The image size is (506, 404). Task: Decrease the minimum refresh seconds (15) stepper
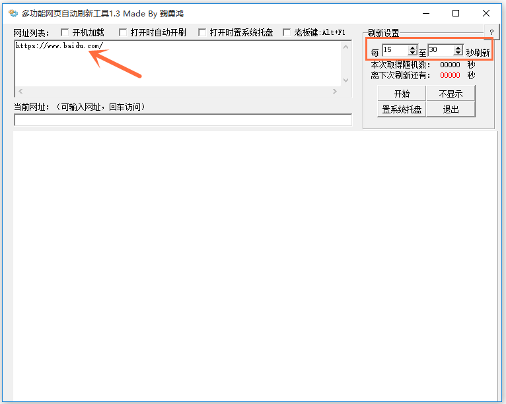coord(412,53)
